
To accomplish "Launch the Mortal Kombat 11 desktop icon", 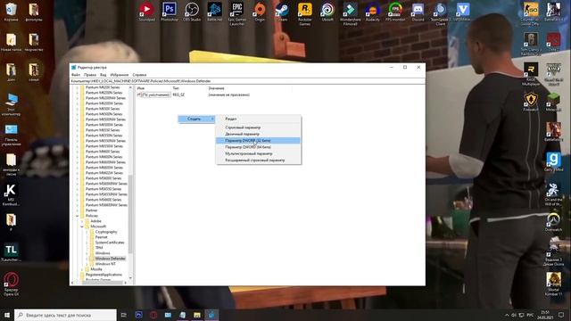I will click(553, 284).
